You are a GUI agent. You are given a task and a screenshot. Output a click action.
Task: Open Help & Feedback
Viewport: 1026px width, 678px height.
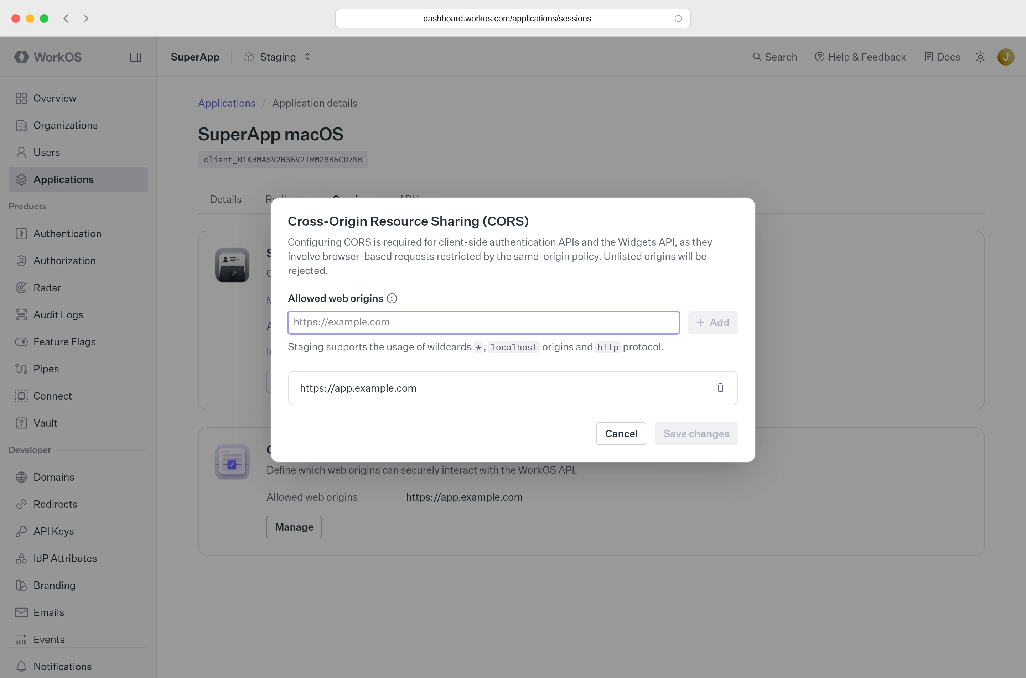[x=860, y=57]
